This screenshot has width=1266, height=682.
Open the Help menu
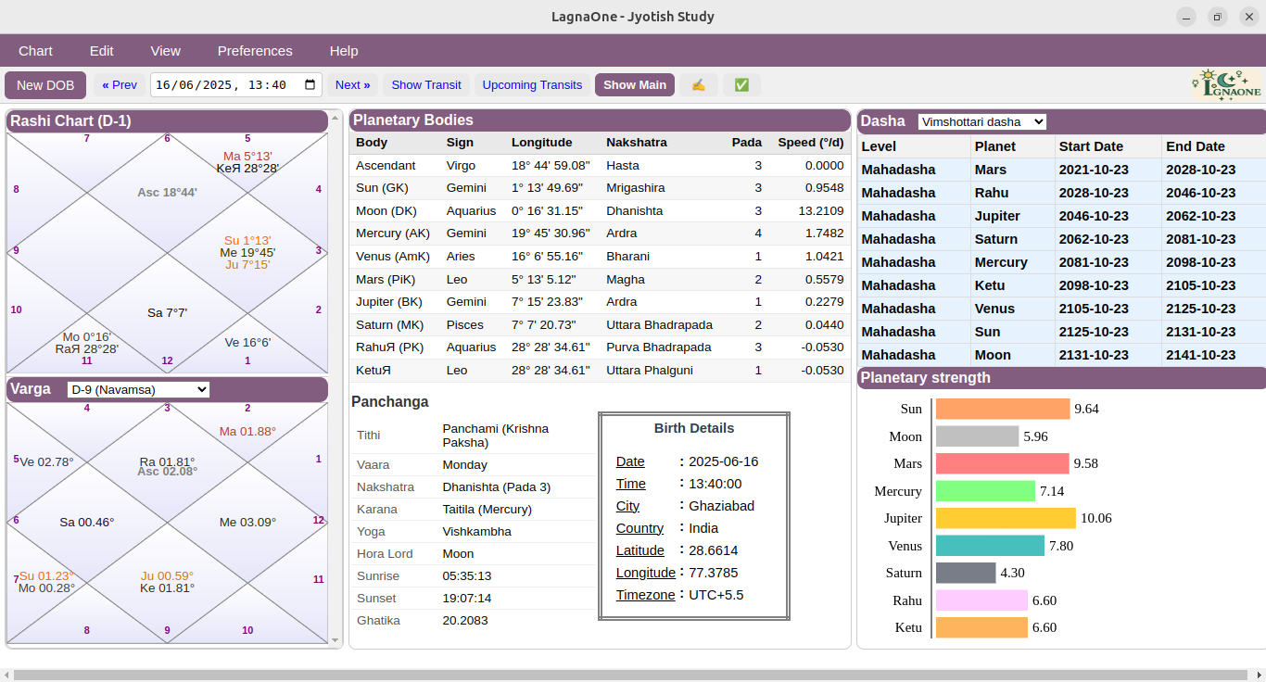pyautogui.click(x=344, y=51)
